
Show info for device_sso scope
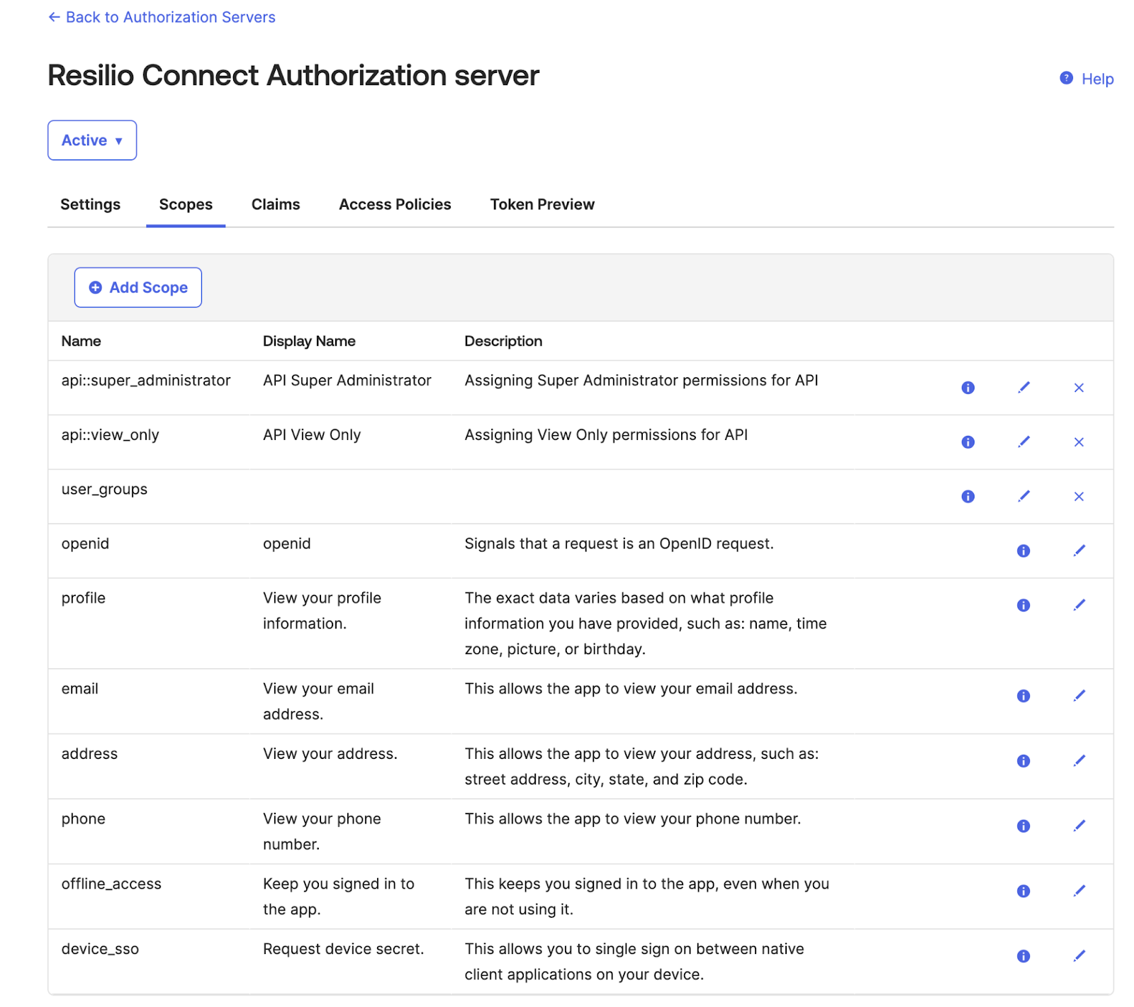click(x=1023, y=956)
